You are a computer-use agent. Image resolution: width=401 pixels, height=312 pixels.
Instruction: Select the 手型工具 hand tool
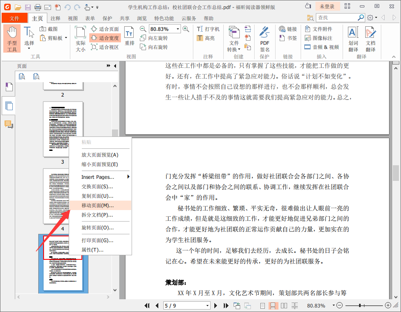[12, 39]
